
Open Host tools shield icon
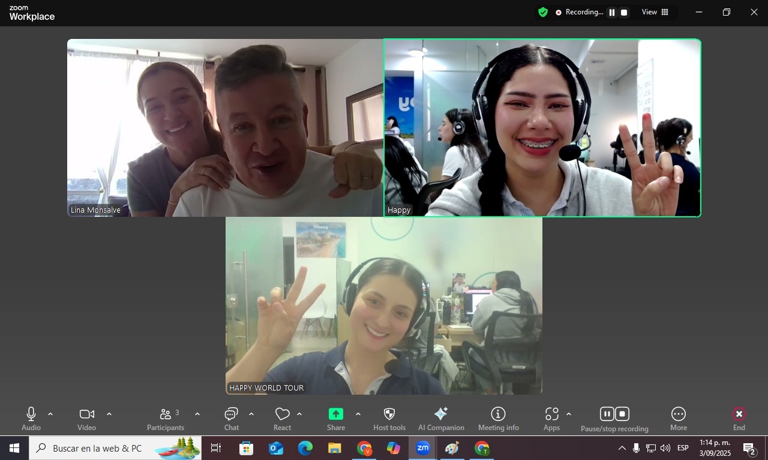[389, 418]
